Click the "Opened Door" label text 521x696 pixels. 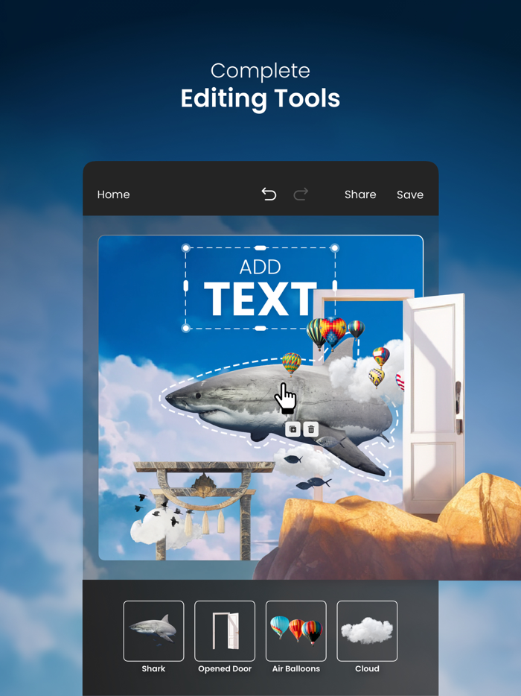tap(225, 668)
